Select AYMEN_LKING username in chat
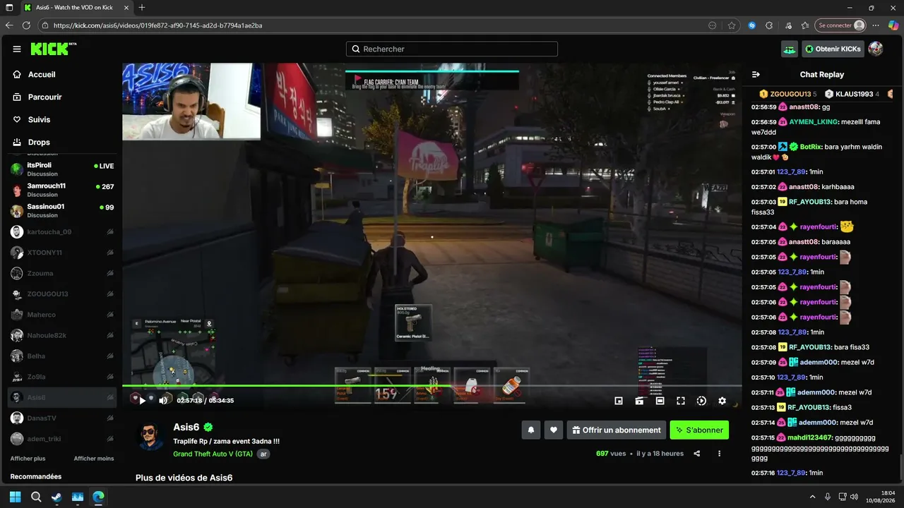Screen dimensions: 904x508 tap(814, 122)
